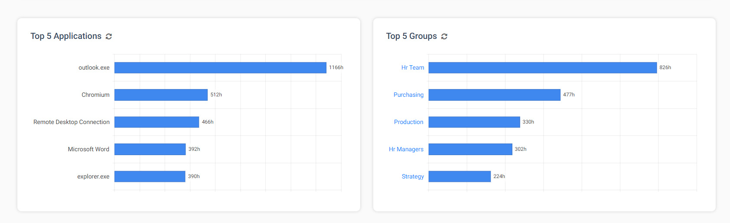Select the Remote Desktop Connection bar
730x223 pixels.
(x=156, y=122)
